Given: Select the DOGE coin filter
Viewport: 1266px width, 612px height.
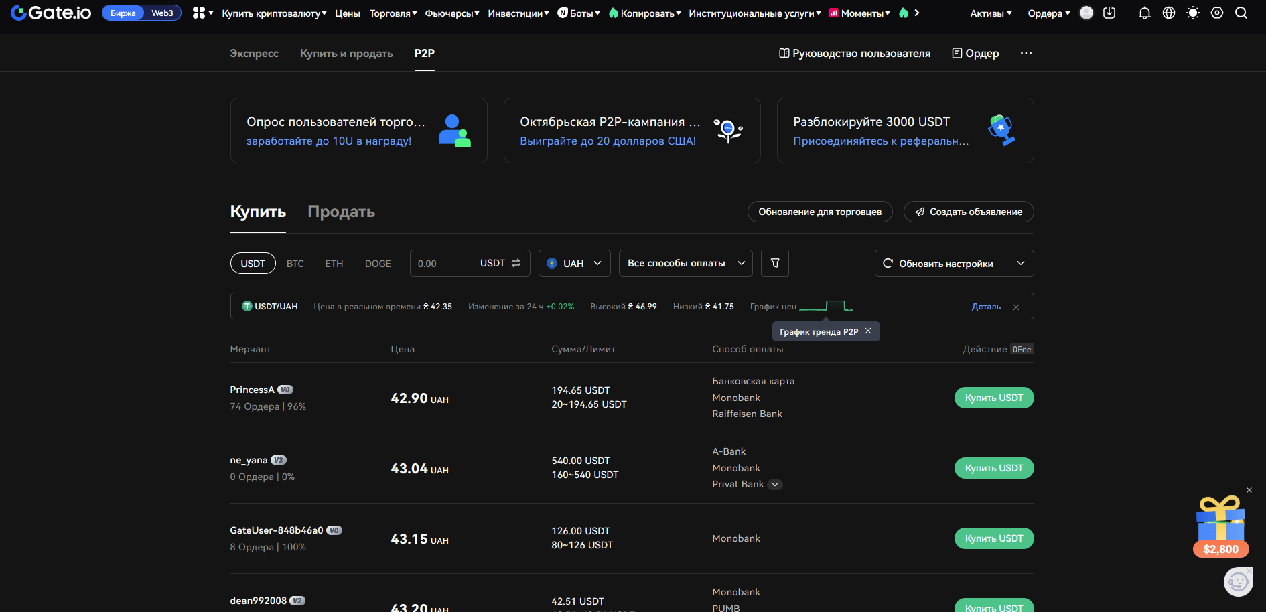Looking at the screenshot, I should pos(378,264).
